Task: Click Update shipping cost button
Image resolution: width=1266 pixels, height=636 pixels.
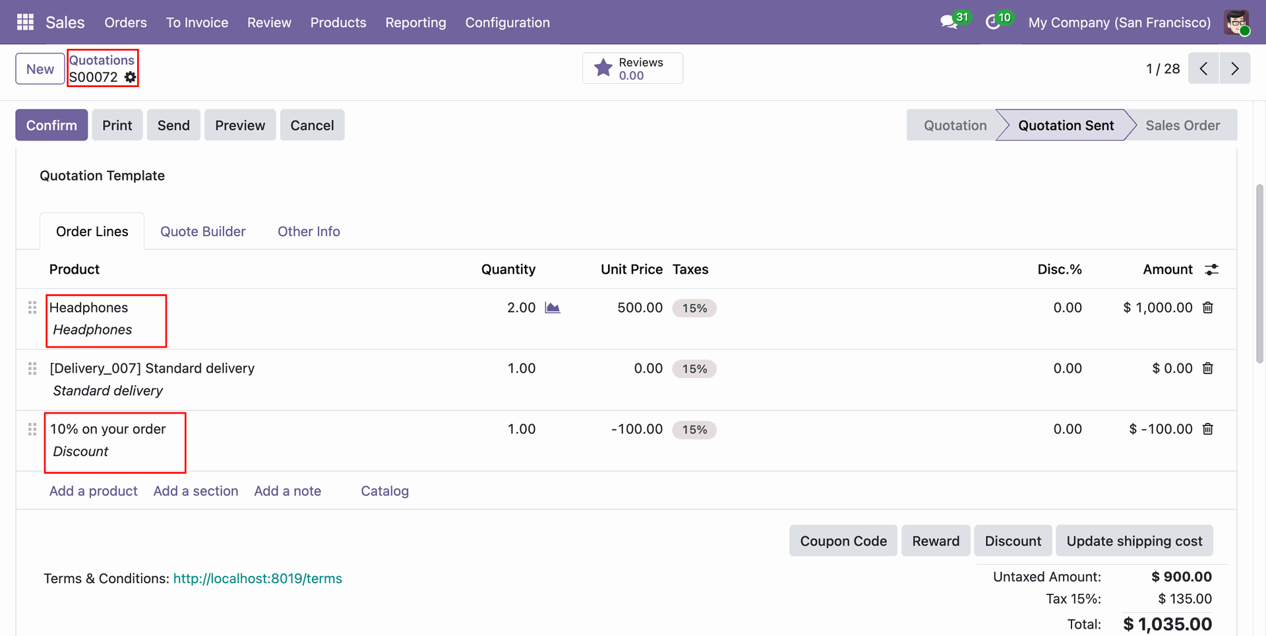Action: (x=1134, y=541)
